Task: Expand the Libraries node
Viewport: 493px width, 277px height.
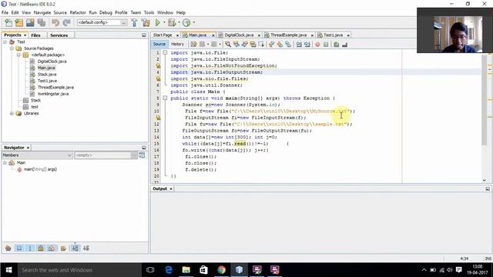Action: coord(12,113)
